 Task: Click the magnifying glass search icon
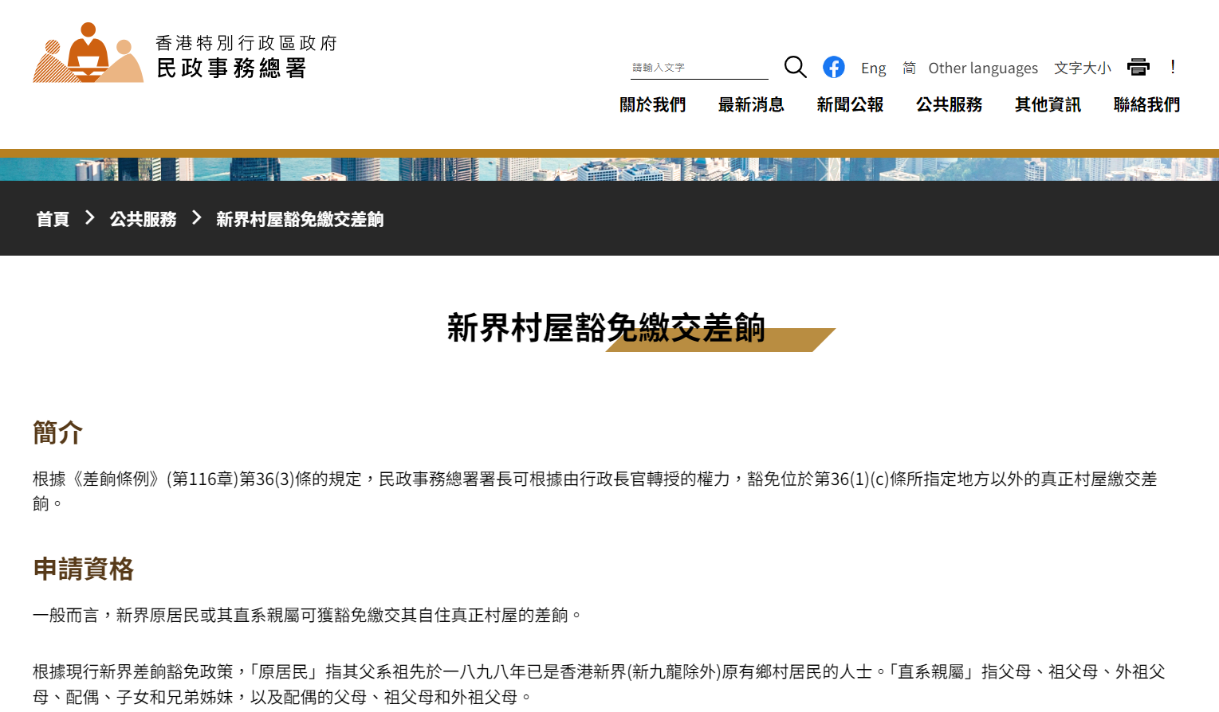(795, 67)
